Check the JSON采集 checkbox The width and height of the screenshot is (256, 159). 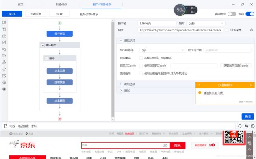226,30
